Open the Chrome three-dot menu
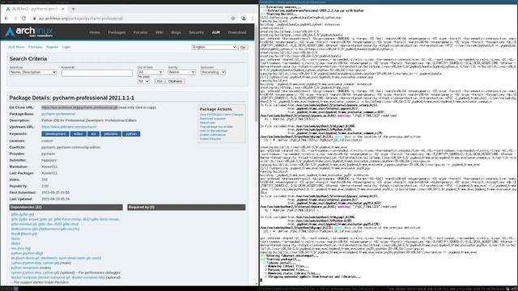Viewport: 518px width, 291px height. [253, 19]
